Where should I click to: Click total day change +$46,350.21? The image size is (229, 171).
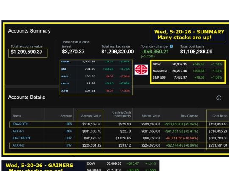(x=155, y=52)
